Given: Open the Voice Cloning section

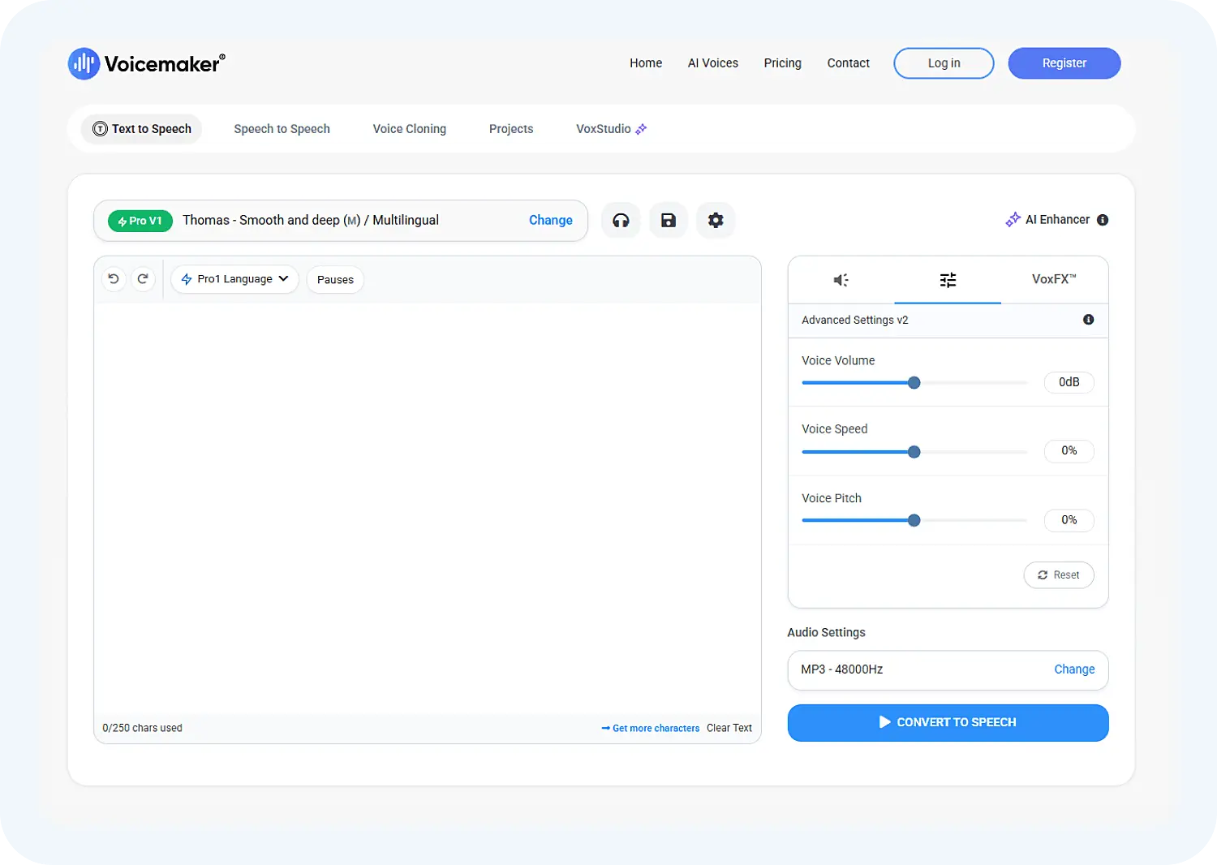Looking at the screenshot, I should [409, 129].
